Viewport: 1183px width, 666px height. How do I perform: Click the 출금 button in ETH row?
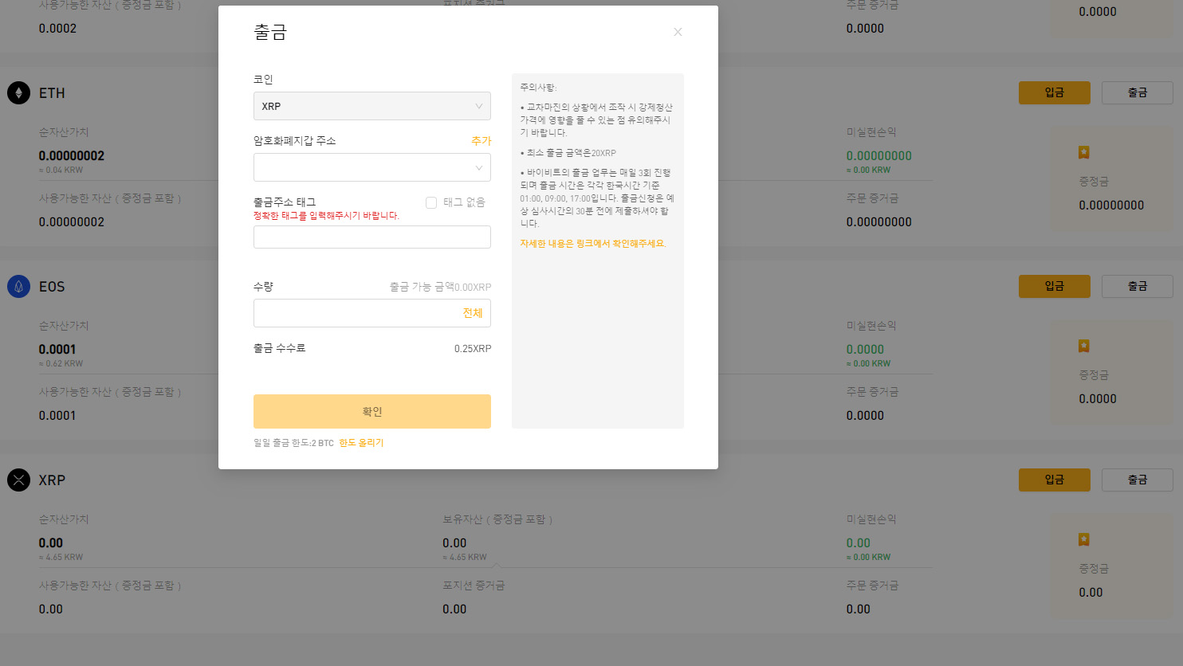pos(1138,92)
